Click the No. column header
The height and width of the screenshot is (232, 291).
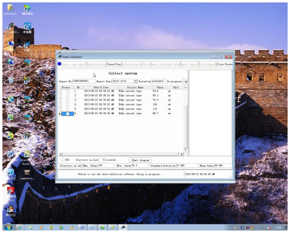tap(79, 87)
